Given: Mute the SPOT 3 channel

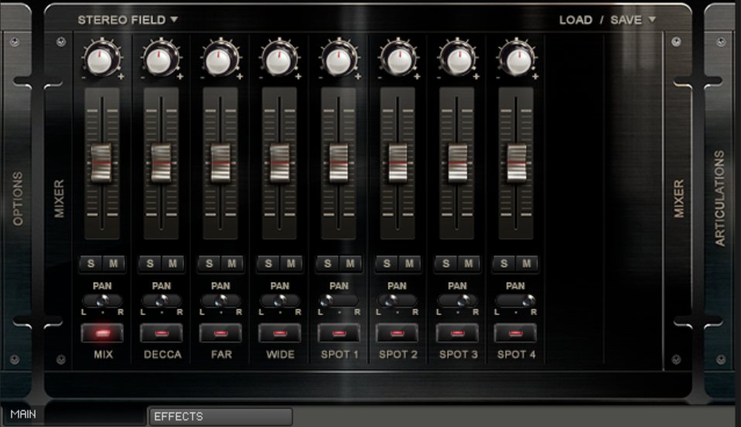Looking at the screenshot, I should pyautogui.click(x=468, y=264).
